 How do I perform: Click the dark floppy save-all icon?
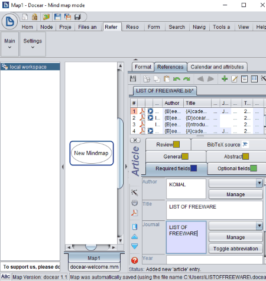tap(77, 17)
